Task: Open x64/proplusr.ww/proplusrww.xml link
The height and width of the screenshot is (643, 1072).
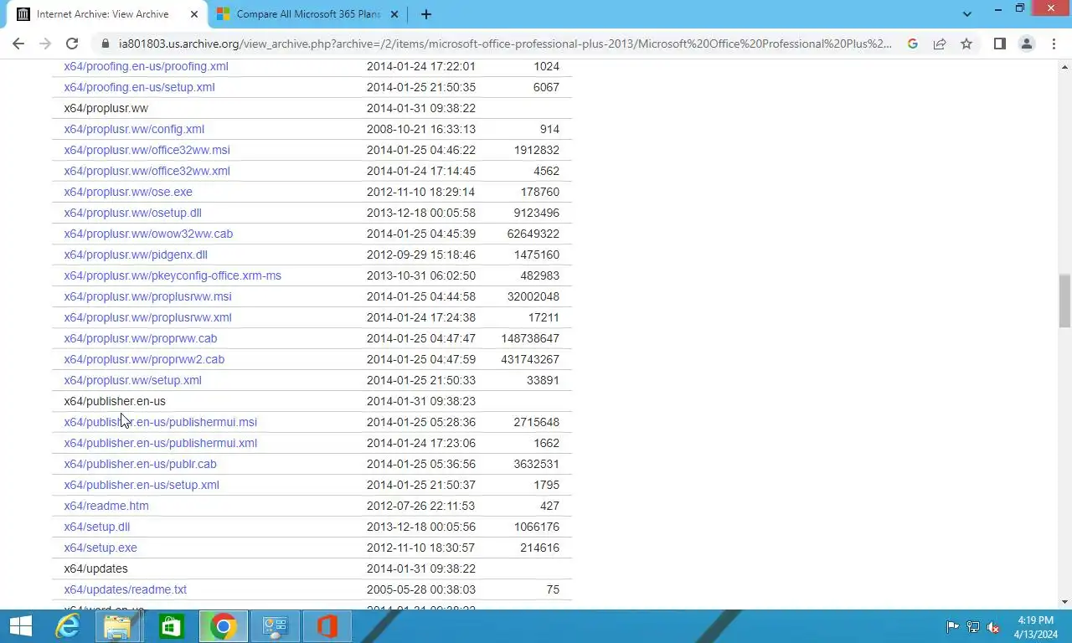Action: [147, 317]
